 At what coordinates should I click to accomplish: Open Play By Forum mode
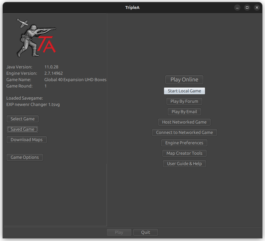coord(184,101)
